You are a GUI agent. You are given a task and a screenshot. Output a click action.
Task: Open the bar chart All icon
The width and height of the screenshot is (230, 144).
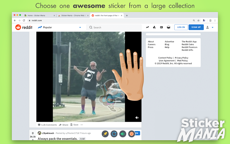point(154,27)
